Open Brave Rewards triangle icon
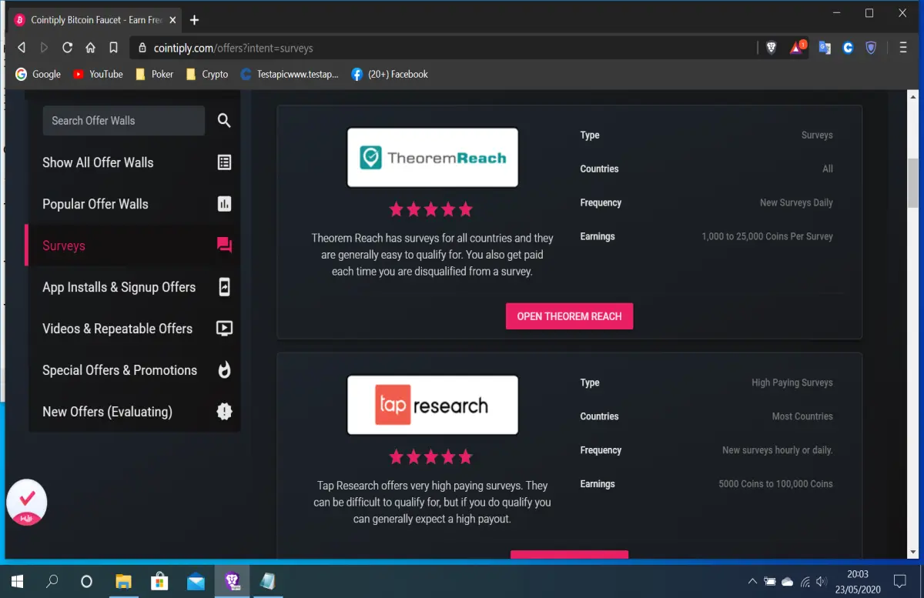924x598 pixels. 798,48
